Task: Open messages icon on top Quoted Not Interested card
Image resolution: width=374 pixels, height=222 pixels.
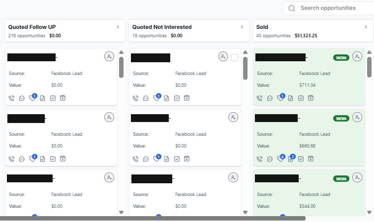Action: point(146,98)
